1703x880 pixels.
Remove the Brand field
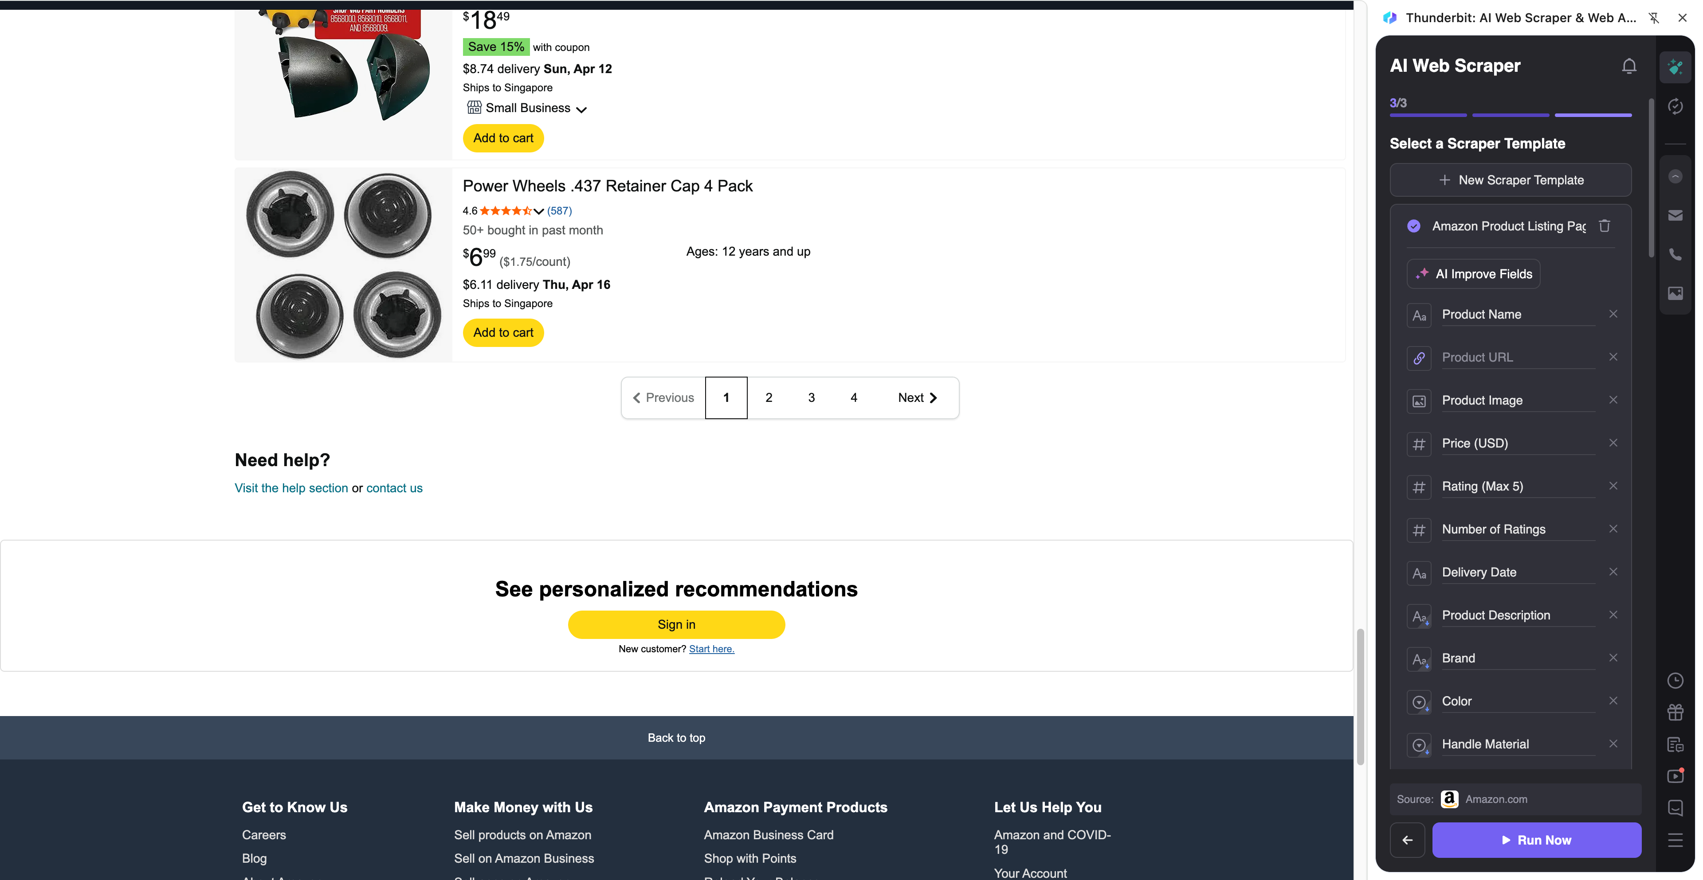1613,658
